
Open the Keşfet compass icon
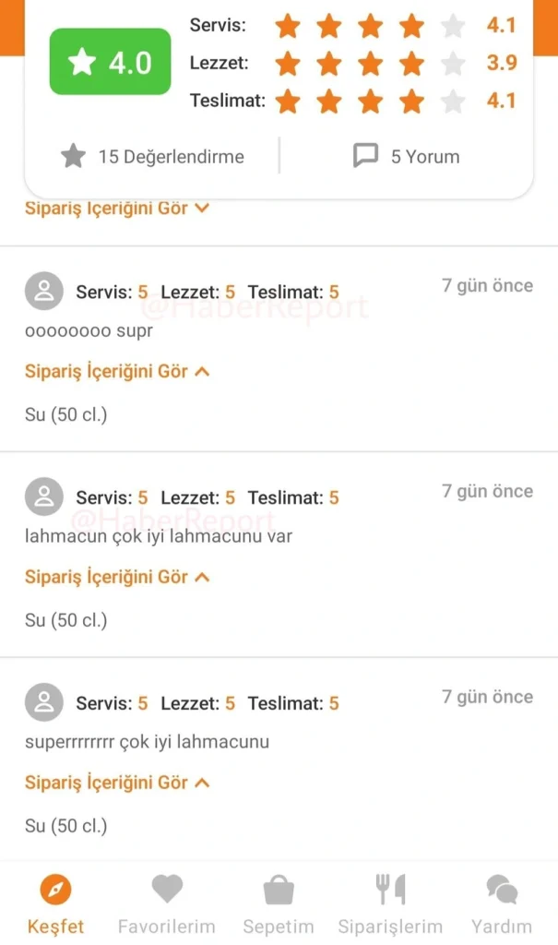[56, 890]
